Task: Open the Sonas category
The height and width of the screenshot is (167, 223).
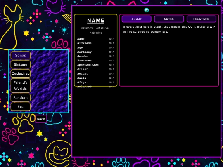Action: click(21, 55)
